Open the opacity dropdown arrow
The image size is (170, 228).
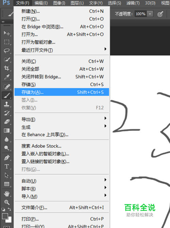150,14
